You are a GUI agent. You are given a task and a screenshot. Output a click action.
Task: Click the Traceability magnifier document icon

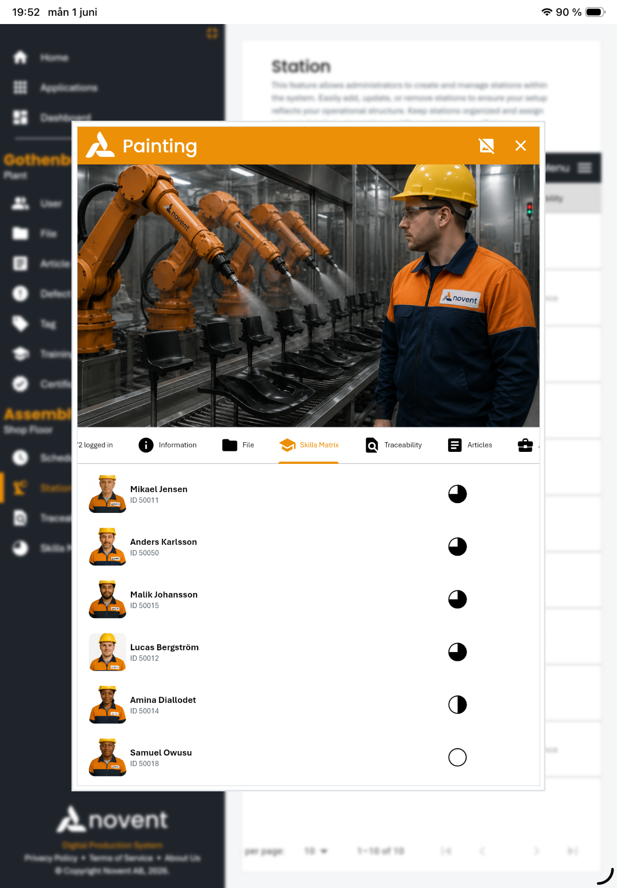point(372,445)
